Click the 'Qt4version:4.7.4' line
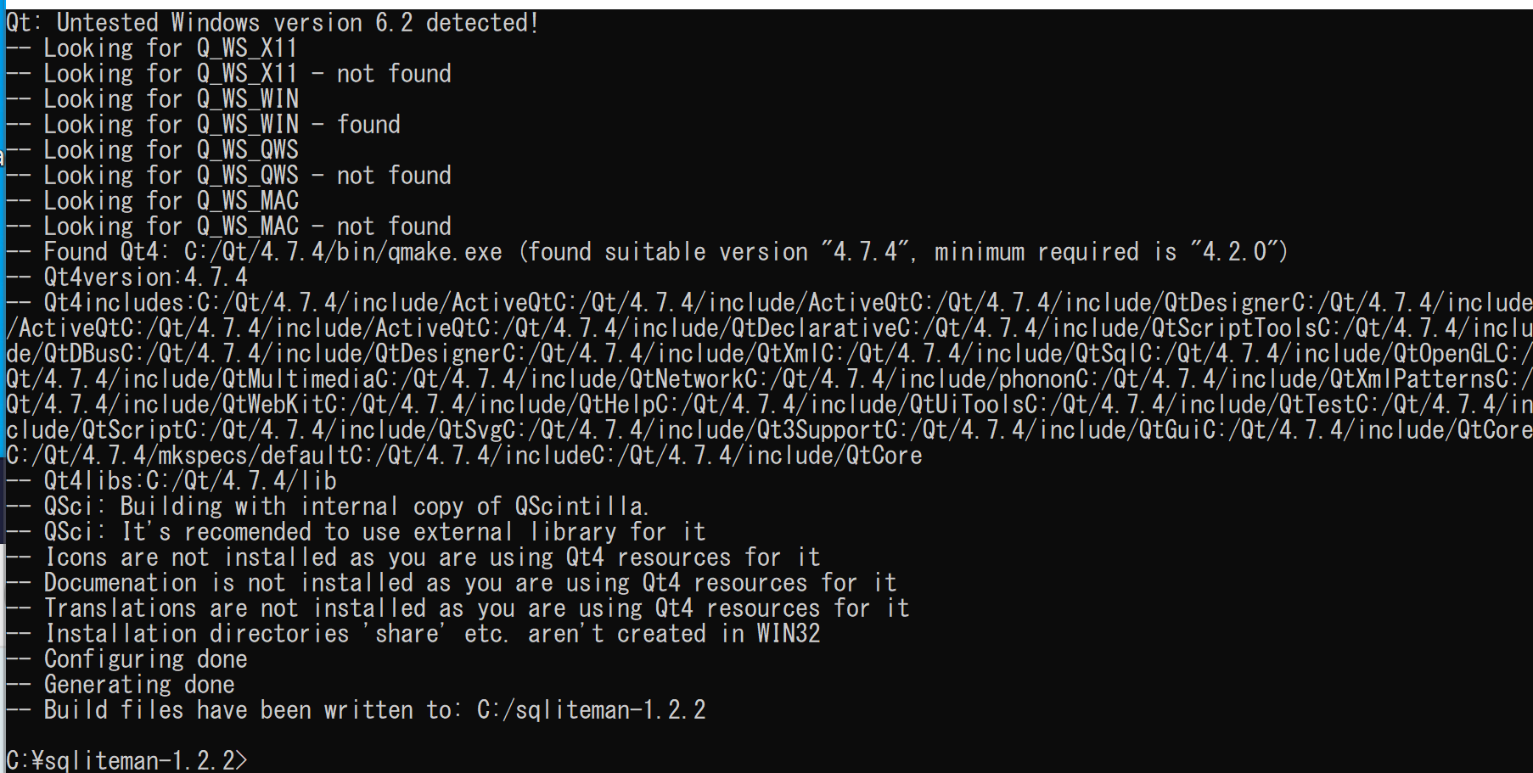The width and height of the screenshot is (1533, 773). (x=127, y=277)
